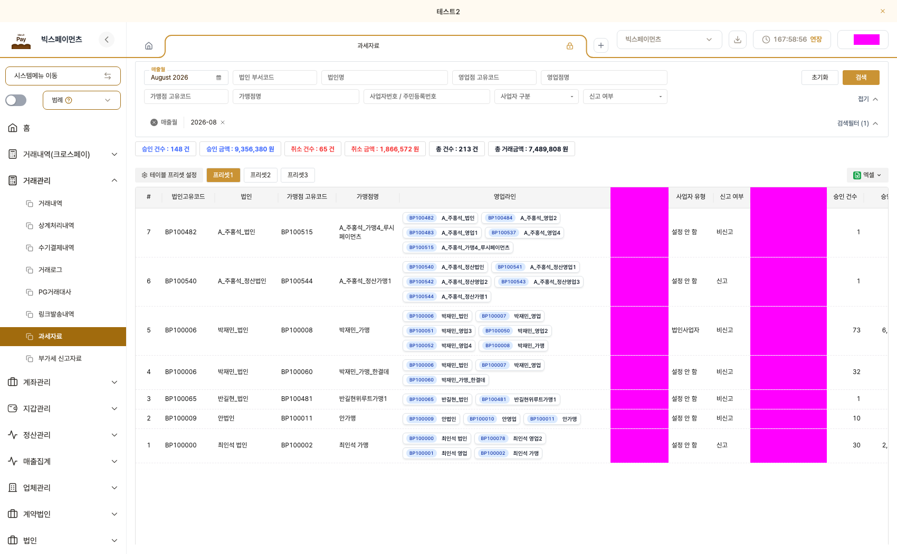Click the 법인명 input field
897x554 pixels.
coord(385,78)
